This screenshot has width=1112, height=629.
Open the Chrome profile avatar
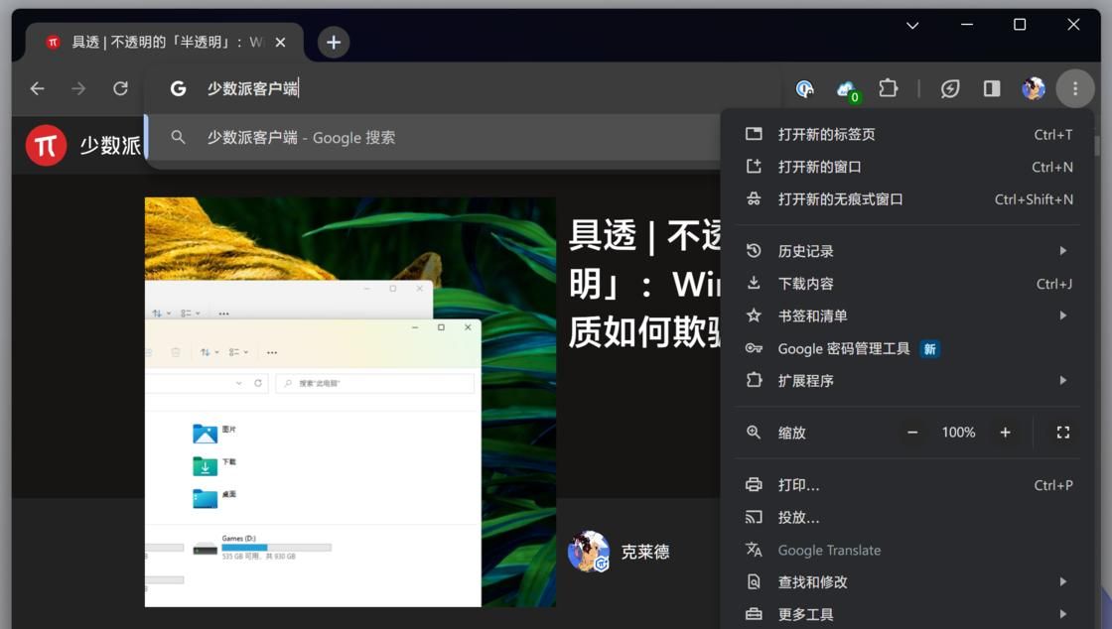pos(1033,88)
